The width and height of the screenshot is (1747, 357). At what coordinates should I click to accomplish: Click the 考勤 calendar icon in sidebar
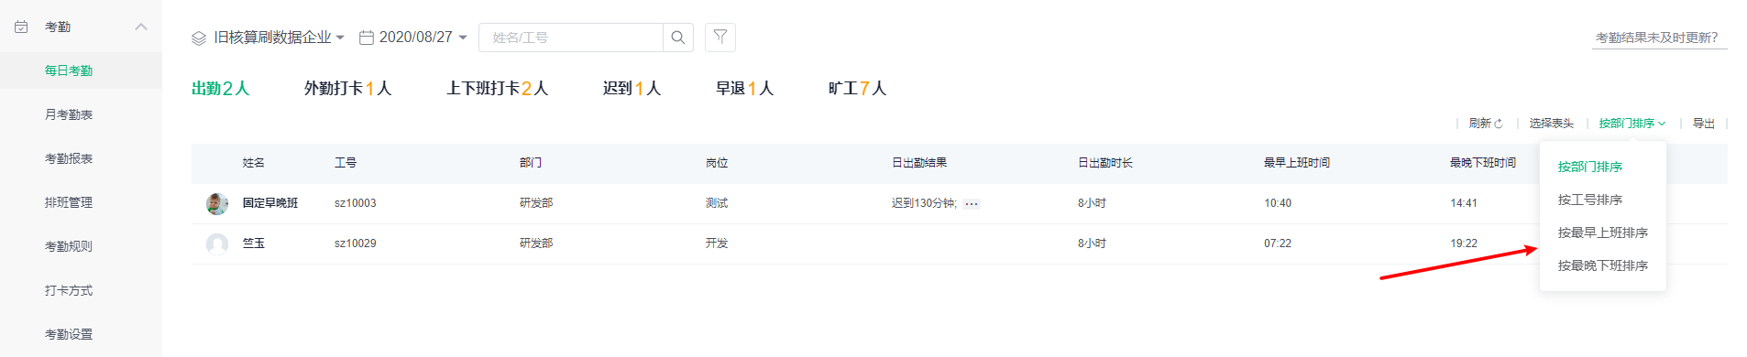pyautogui.click(x=21, y=27)
